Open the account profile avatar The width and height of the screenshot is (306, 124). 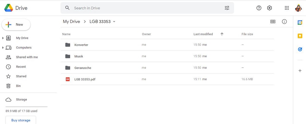point(298,8)
